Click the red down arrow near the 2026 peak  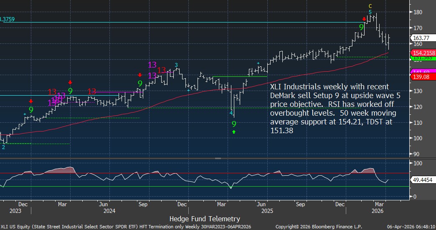tap(364, 19)
